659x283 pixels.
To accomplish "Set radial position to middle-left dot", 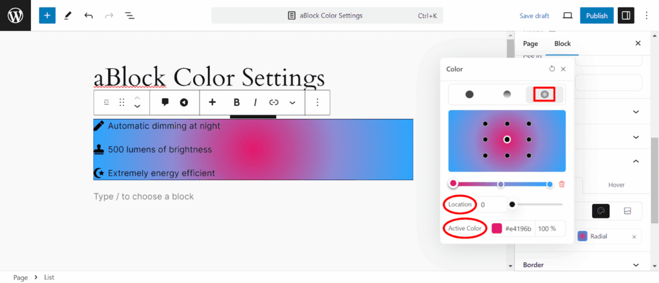I will (x=485, y=140).
